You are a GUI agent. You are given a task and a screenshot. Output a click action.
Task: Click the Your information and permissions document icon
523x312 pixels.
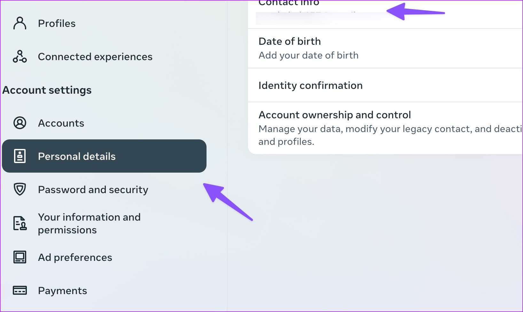(x=20, y=223)
